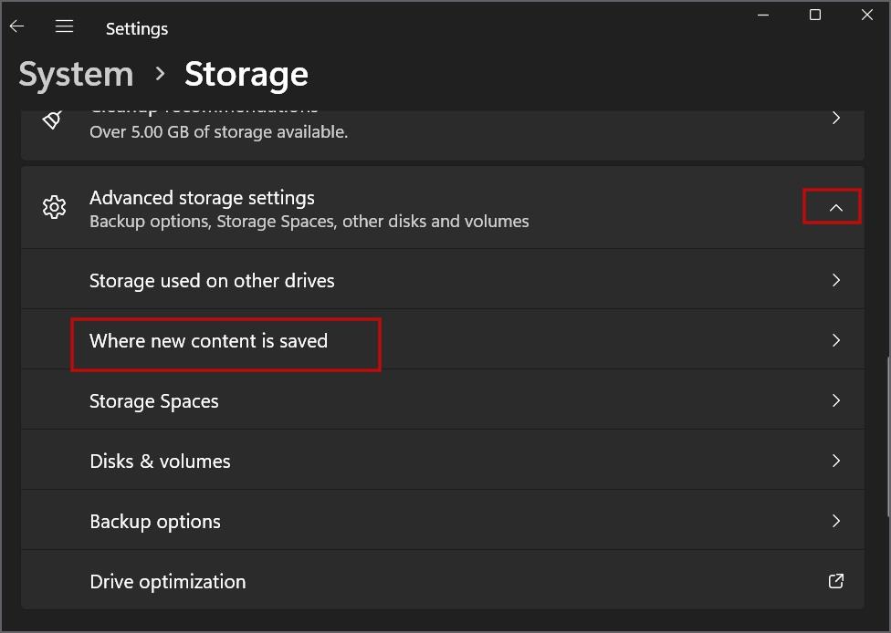
Task: Click the Advanced storage settings title
Action: coord(202,198)
